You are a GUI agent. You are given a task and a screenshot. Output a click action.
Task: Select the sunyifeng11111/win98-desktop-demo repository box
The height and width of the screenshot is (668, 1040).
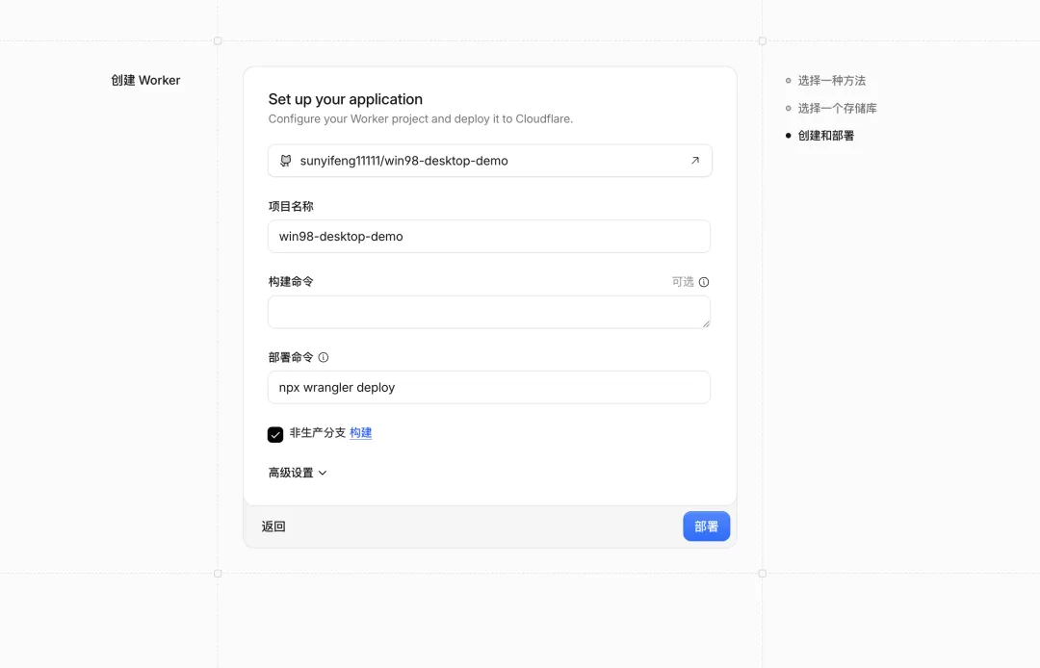point(490,161)
